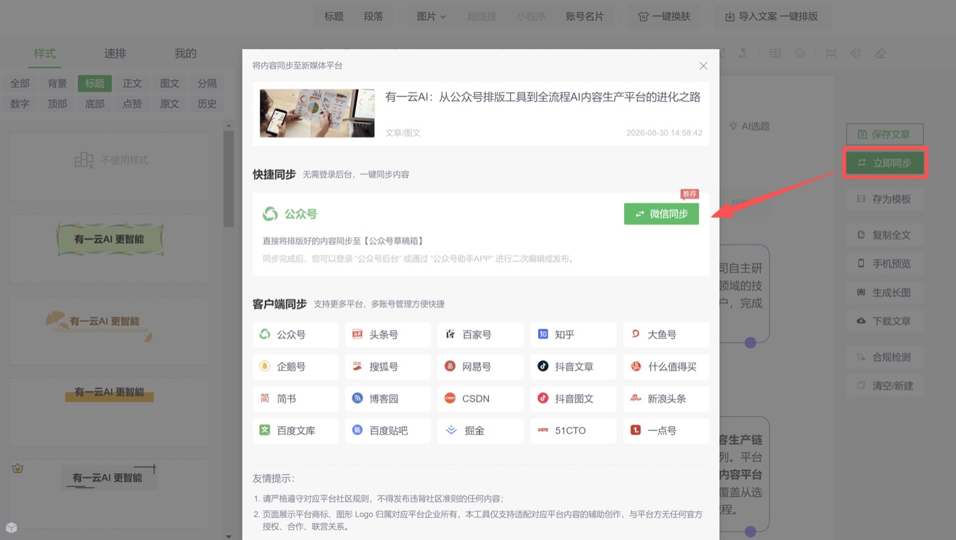Click 导入文案 一键排版

click(x=771, y=16)
